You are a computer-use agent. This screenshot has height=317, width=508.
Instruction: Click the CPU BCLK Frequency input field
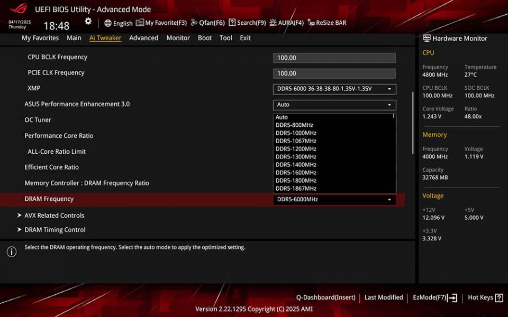point(334,58)
